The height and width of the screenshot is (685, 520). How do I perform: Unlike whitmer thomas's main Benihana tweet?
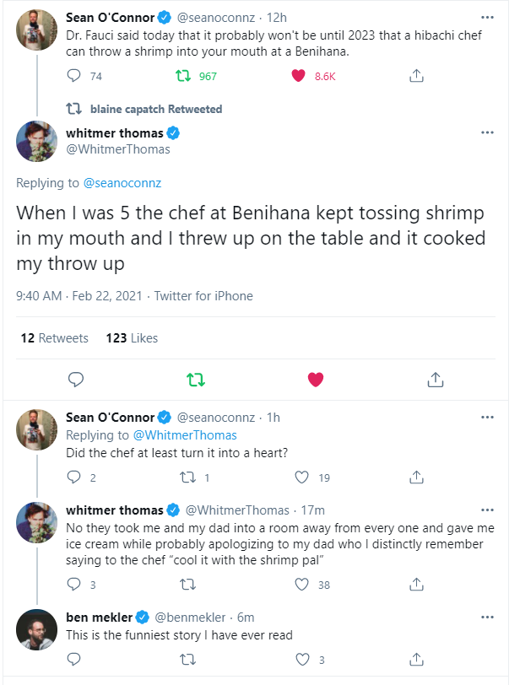(316, 379)
